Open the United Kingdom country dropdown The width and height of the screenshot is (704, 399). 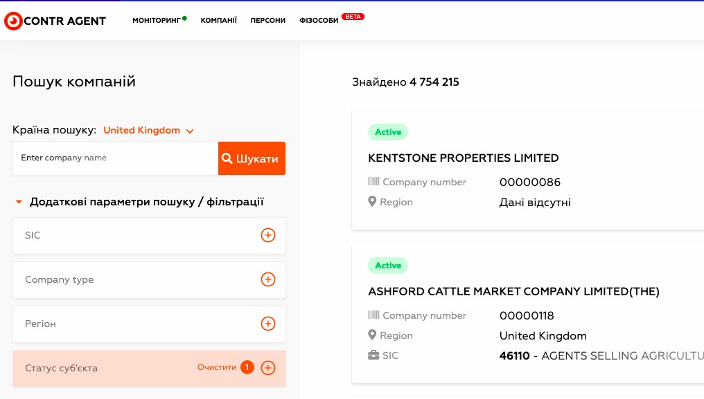tap(148, 131)
